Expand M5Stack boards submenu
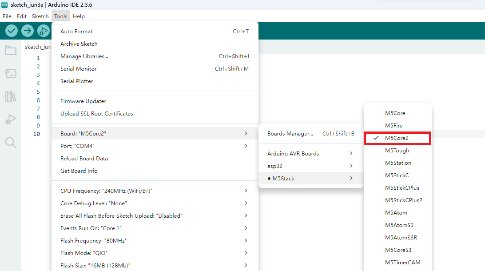 311,178
